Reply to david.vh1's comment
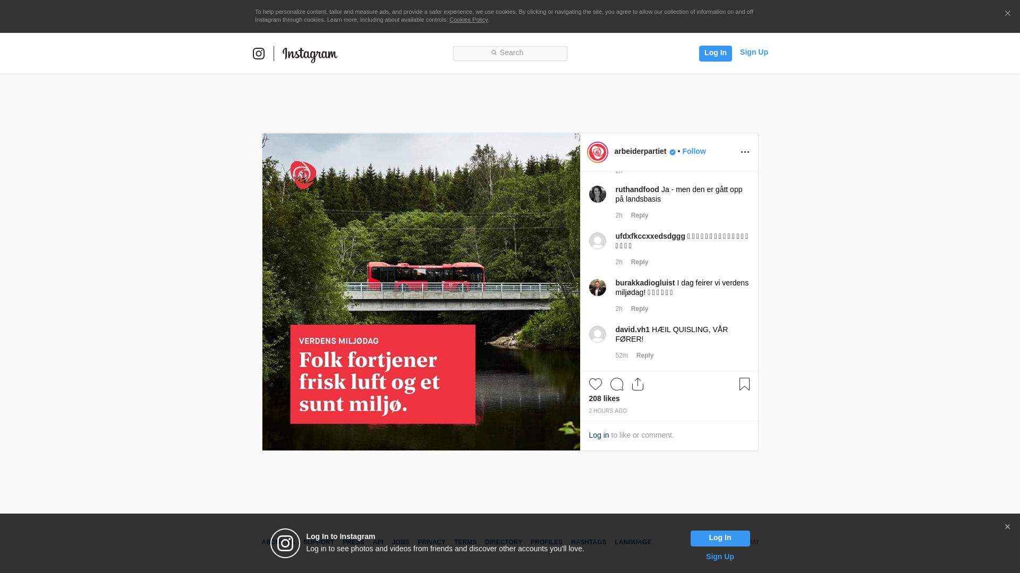1020x573 pixels. coord(644,355)
